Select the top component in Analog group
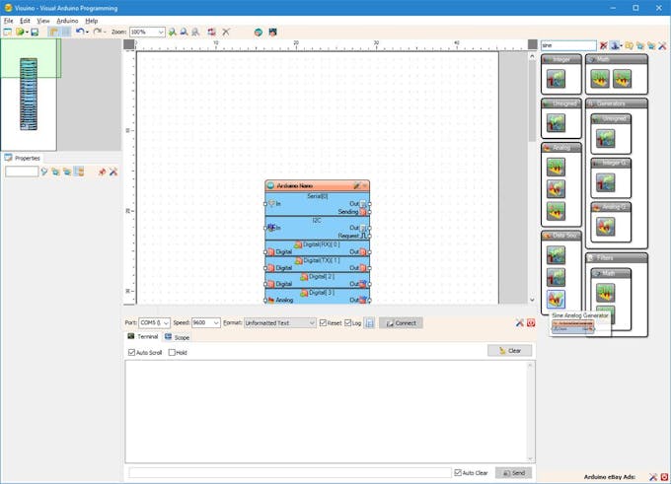The height and width of the screenshot is (484, 671). click(x=556, y=168)
